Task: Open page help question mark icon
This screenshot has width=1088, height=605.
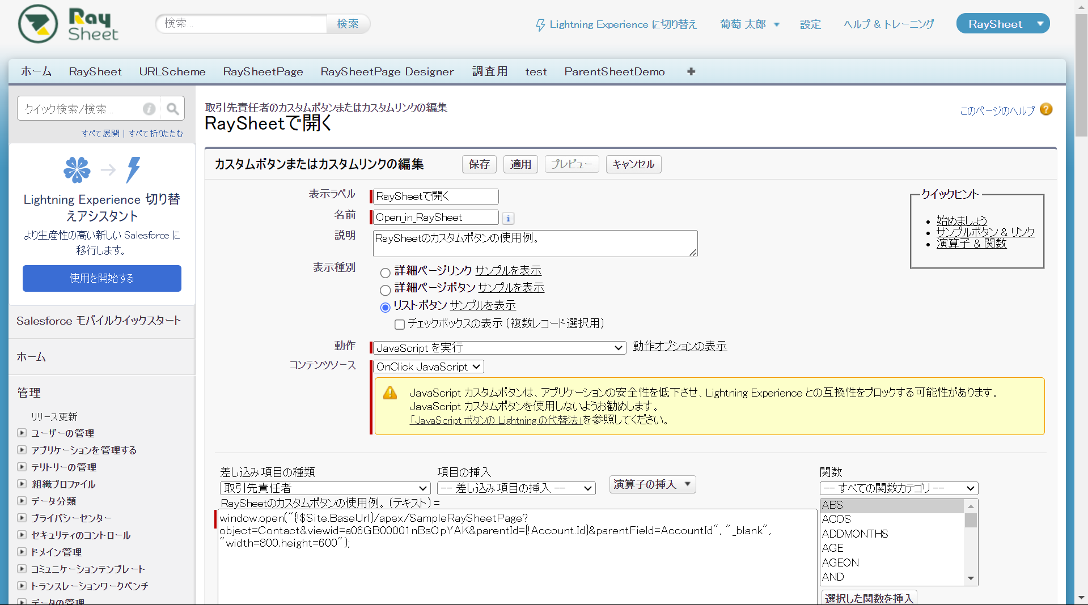Action: point(1046,109)
